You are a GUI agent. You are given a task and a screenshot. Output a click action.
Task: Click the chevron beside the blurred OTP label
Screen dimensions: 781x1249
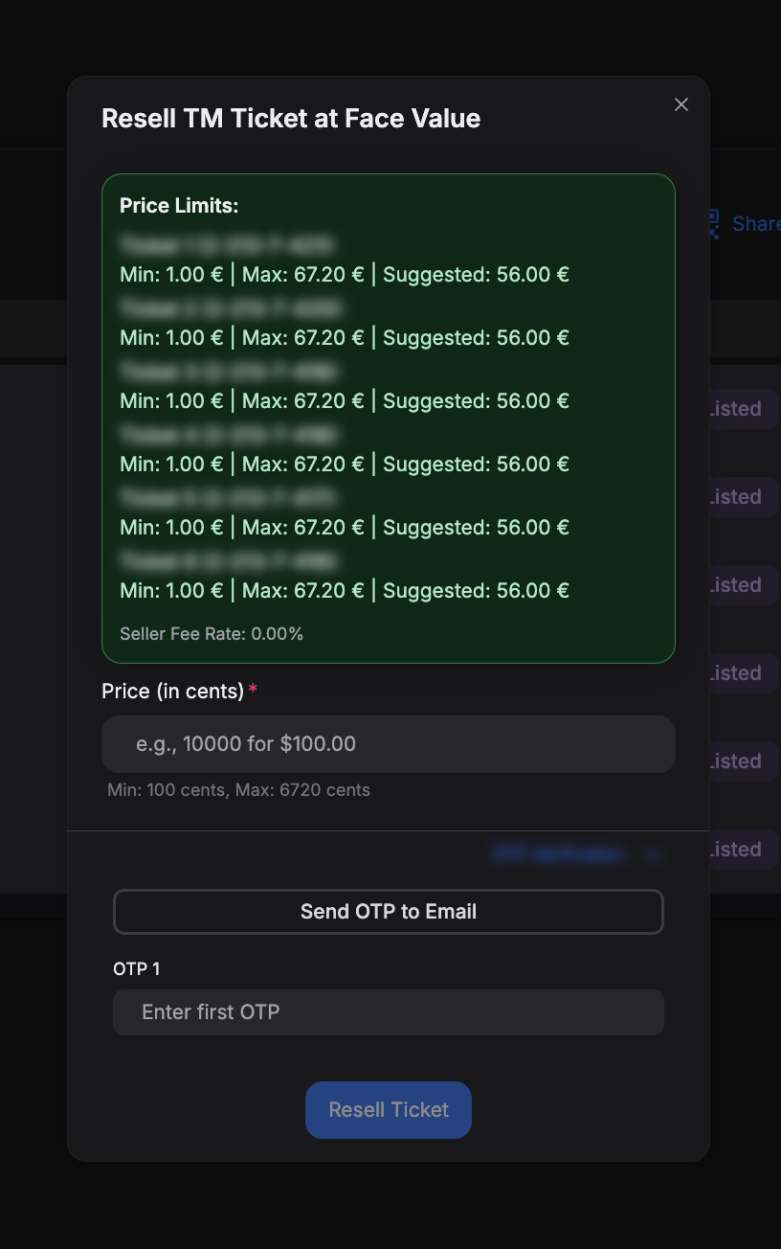coord(654,853)
